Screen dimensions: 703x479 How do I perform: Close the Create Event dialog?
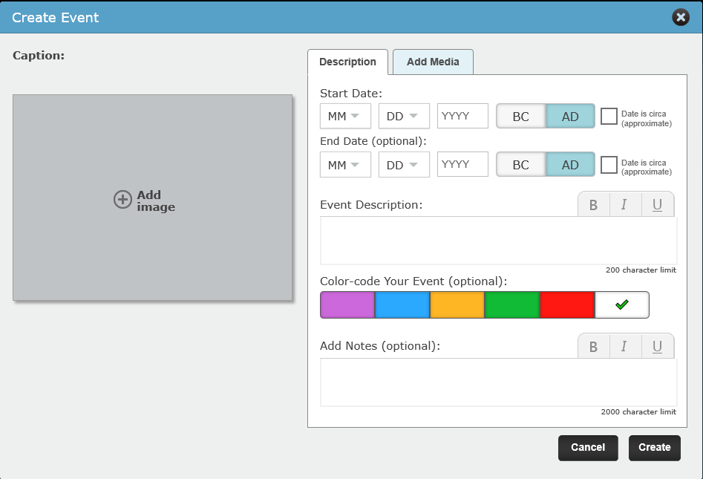pyautogui.click(x=680, y=18)
